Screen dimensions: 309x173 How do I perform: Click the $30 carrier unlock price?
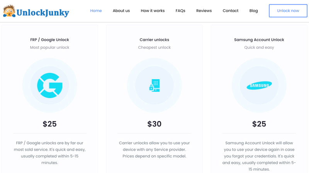pyautogui.click(x=154, y=124)
